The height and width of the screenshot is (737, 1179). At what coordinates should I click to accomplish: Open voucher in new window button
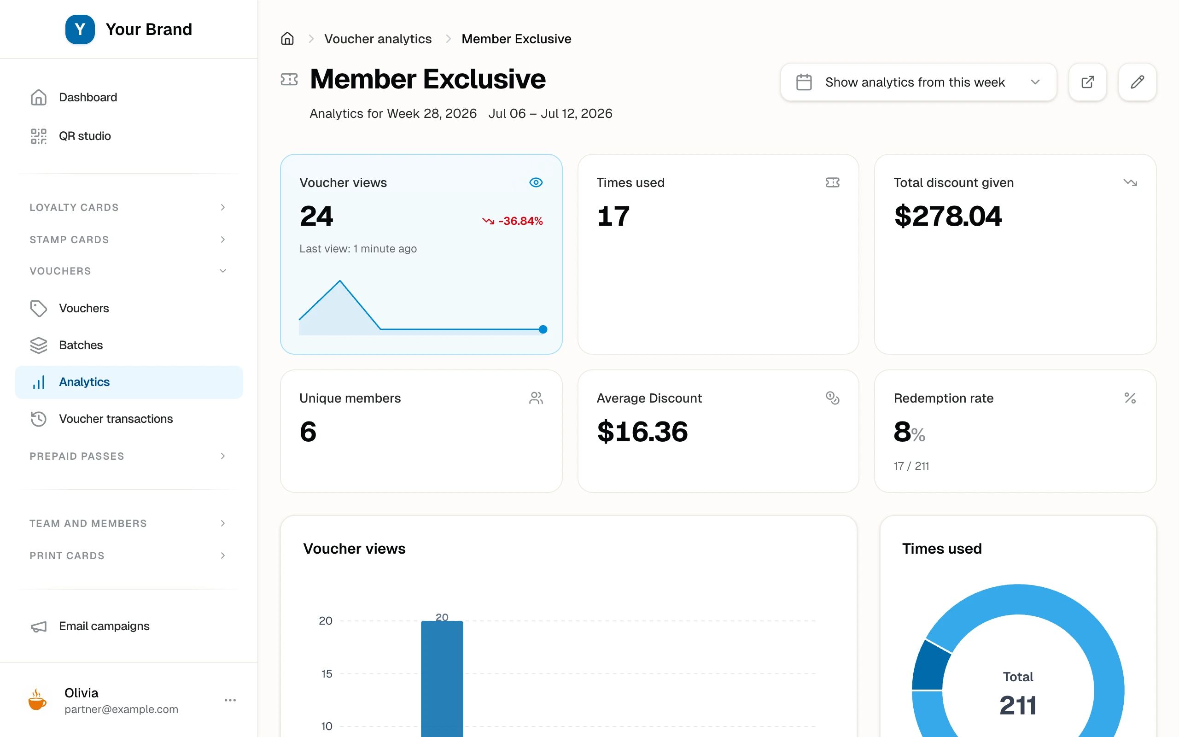point(1087,82)
